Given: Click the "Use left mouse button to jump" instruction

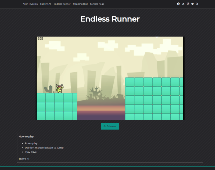Looking at the screenshot, I should pyautogui.click(x=44, y=148).
